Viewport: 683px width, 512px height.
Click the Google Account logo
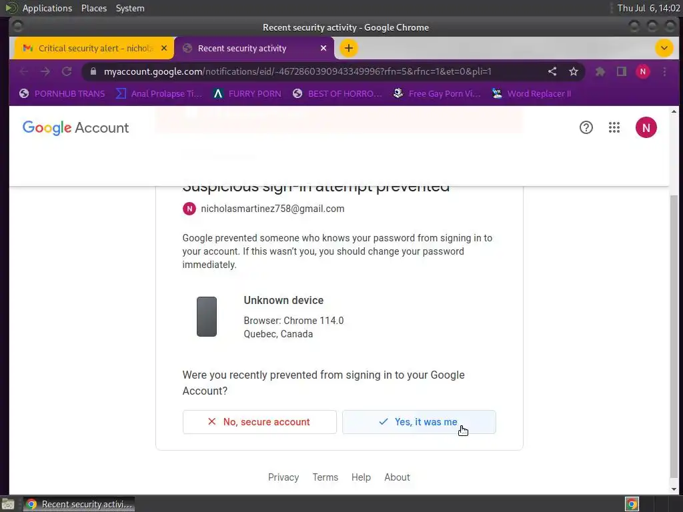click(76, 127)
